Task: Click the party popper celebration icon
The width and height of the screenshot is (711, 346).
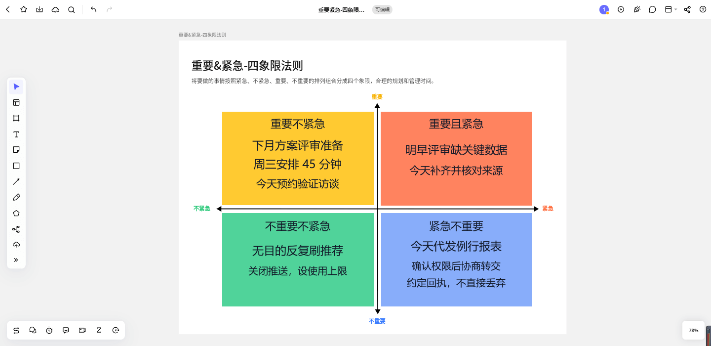Action: (x=637, y=9)
